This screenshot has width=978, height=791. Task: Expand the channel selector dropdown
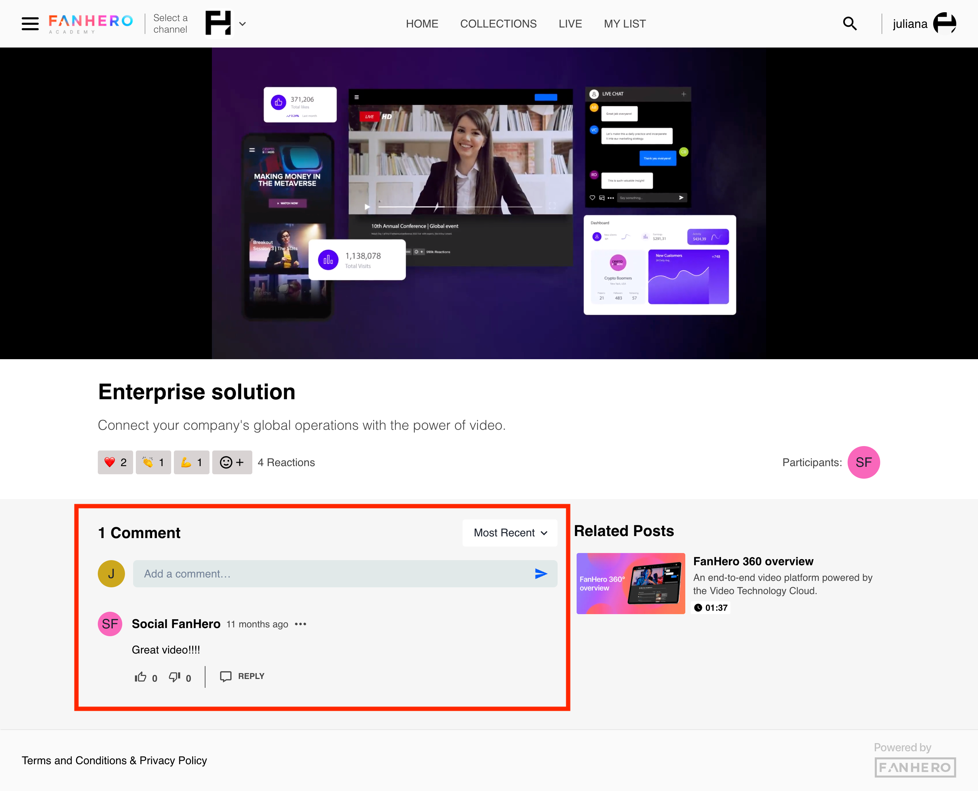click(242, 24)
